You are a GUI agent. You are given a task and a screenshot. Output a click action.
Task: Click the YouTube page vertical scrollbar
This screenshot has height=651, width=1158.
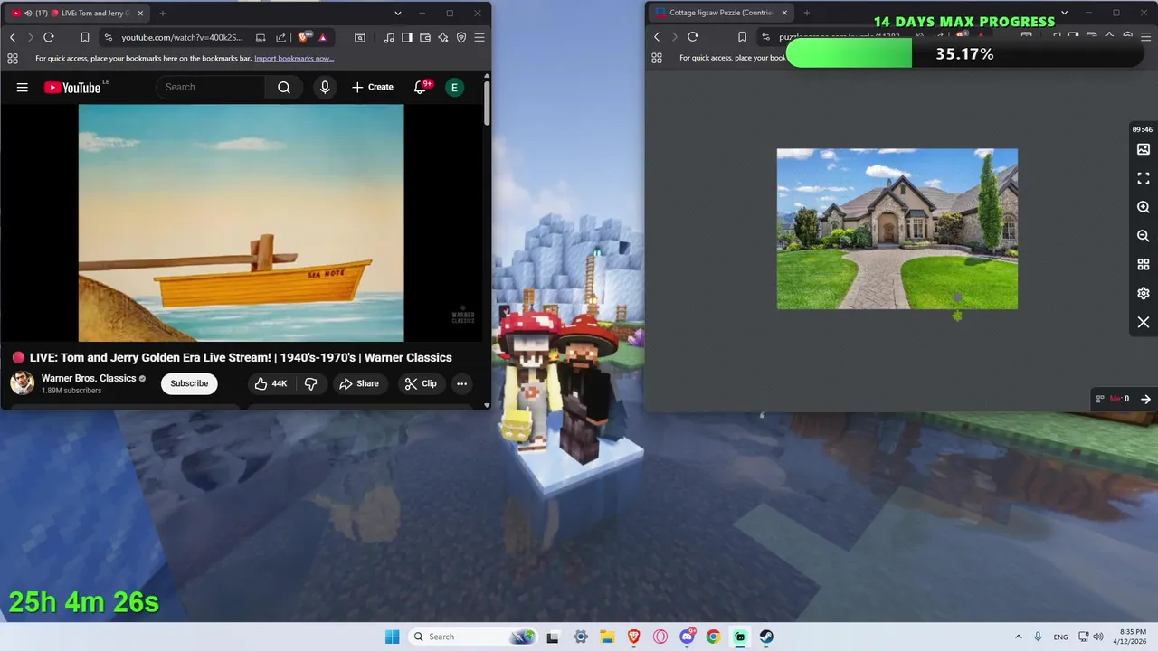coord(487,104)
